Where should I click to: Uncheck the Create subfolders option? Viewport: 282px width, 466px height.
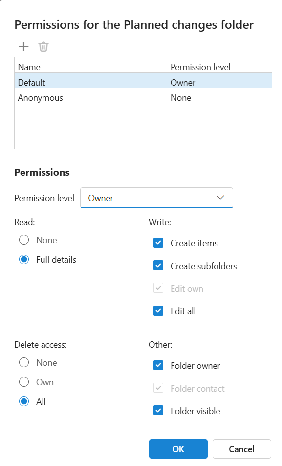click(158, 265)
